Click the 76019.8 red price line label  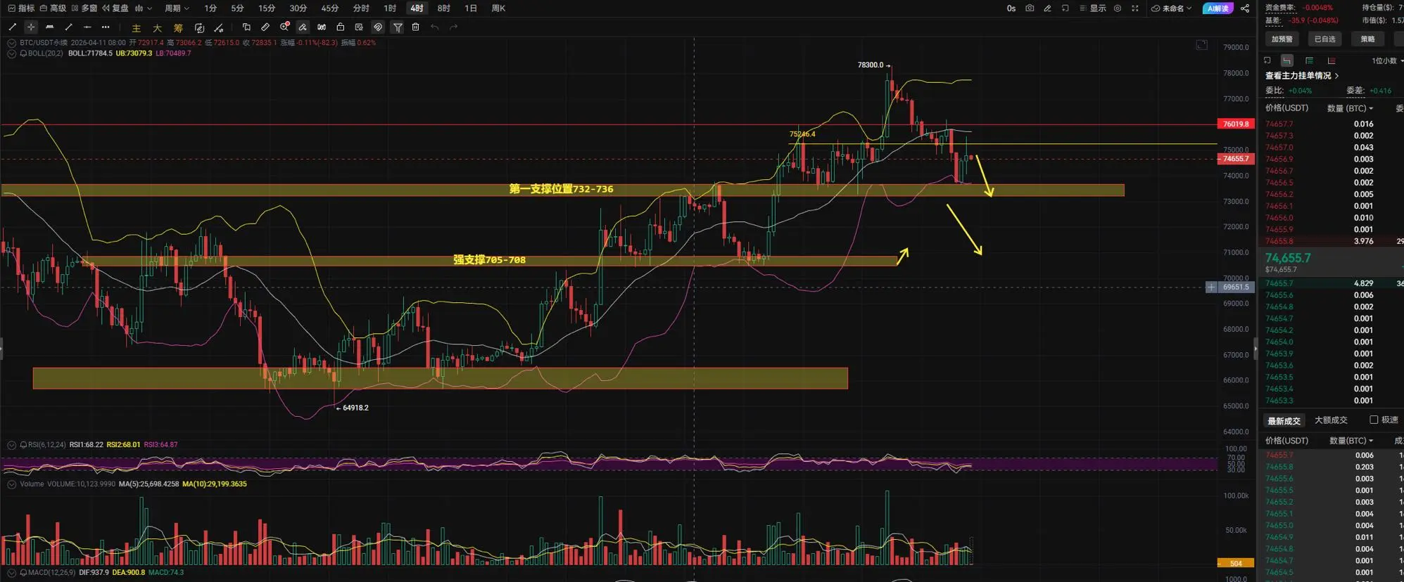tap(1236, 124)
